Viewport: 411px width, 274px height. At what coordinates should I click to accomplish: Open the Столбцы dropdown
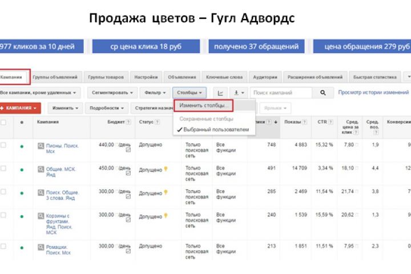point(190,93)
